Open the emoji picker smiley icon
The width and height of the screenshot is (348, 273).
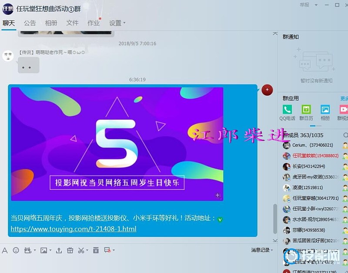(16, 250)
